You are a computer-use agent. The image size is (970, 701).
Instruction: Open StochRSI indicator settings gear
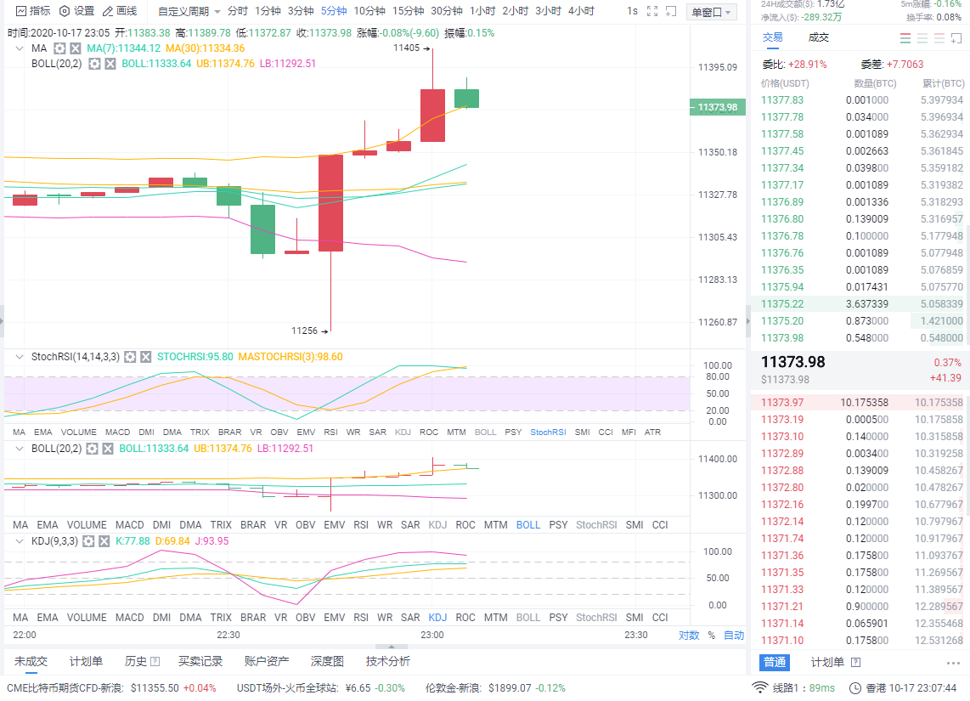(x=130, y=357)
